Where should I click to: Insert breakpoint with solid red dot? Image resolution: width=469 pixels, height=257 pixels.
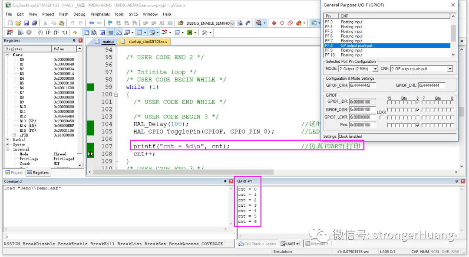(x=274, y=23)
